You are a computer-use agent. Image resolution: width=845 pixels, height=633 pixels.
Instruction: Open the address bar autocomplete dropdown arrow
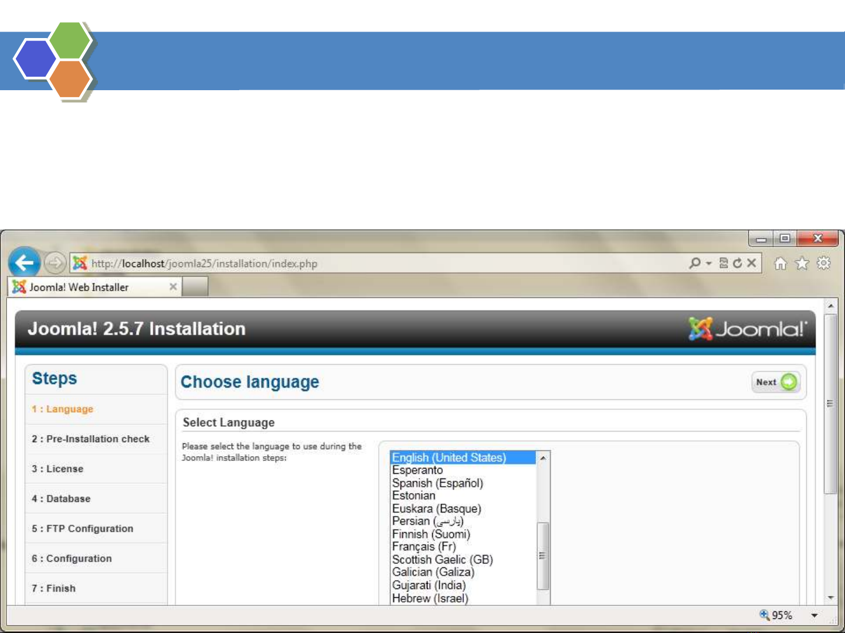click(x=708, y=264)
